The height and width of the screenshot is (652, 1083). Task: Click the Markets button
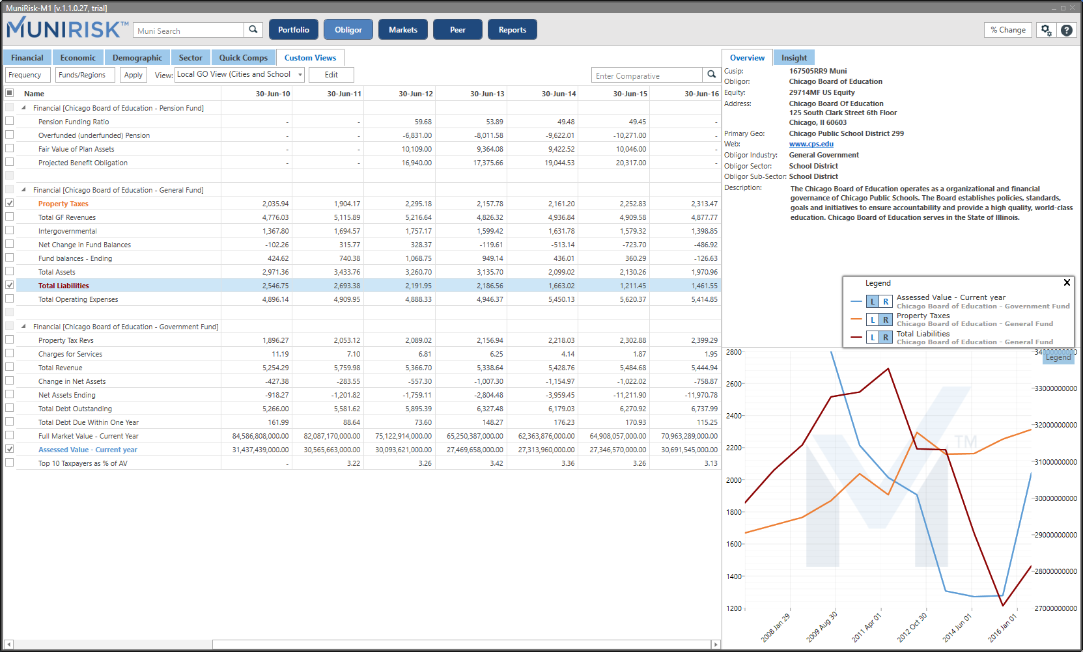pyautogui.click(x=403, y=30)
